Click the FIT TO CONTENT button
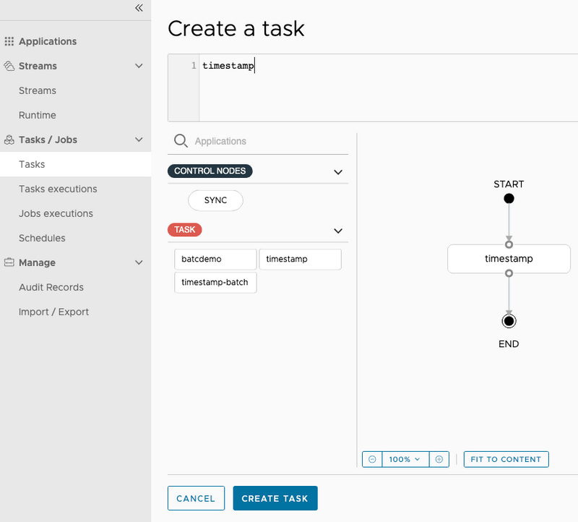Image resolution: width=578 pixels, height=522 pixels. tap(506, 459)
